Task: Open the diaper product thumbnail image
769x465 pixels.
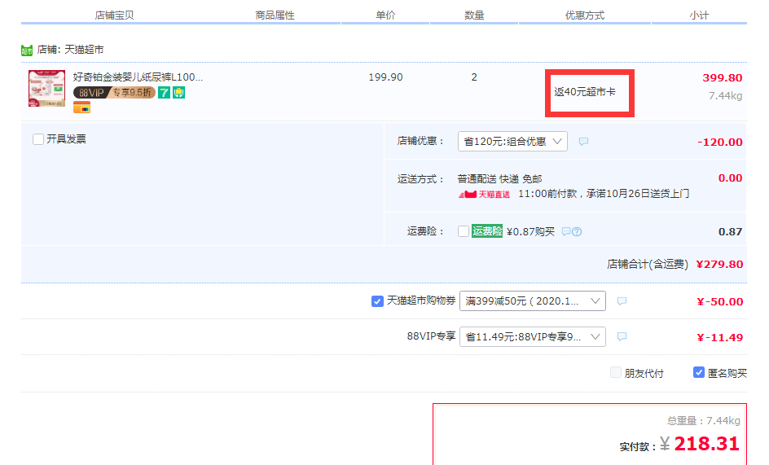Action: pos(46,88)
